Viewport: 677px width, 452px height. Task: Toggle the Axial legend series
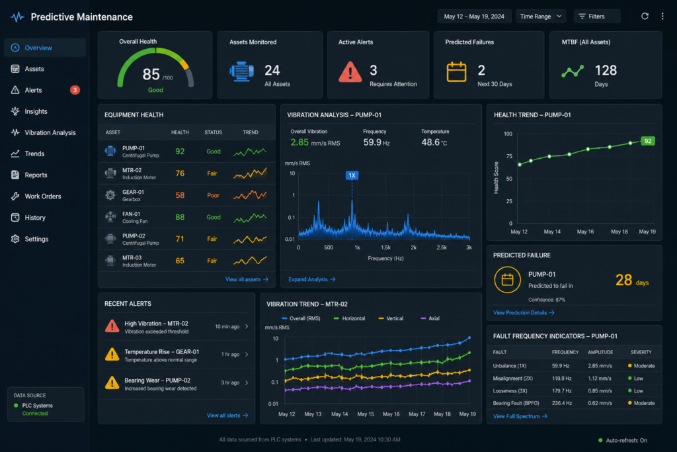(430, 318)
